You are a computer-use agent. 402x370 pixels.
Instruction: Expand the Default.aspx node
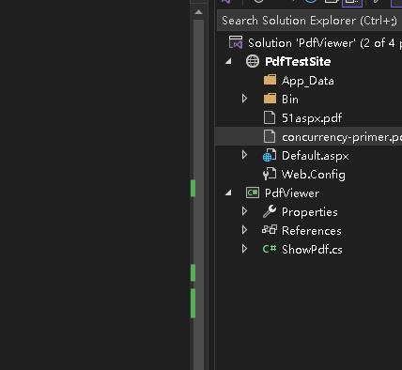click(245, 155)
